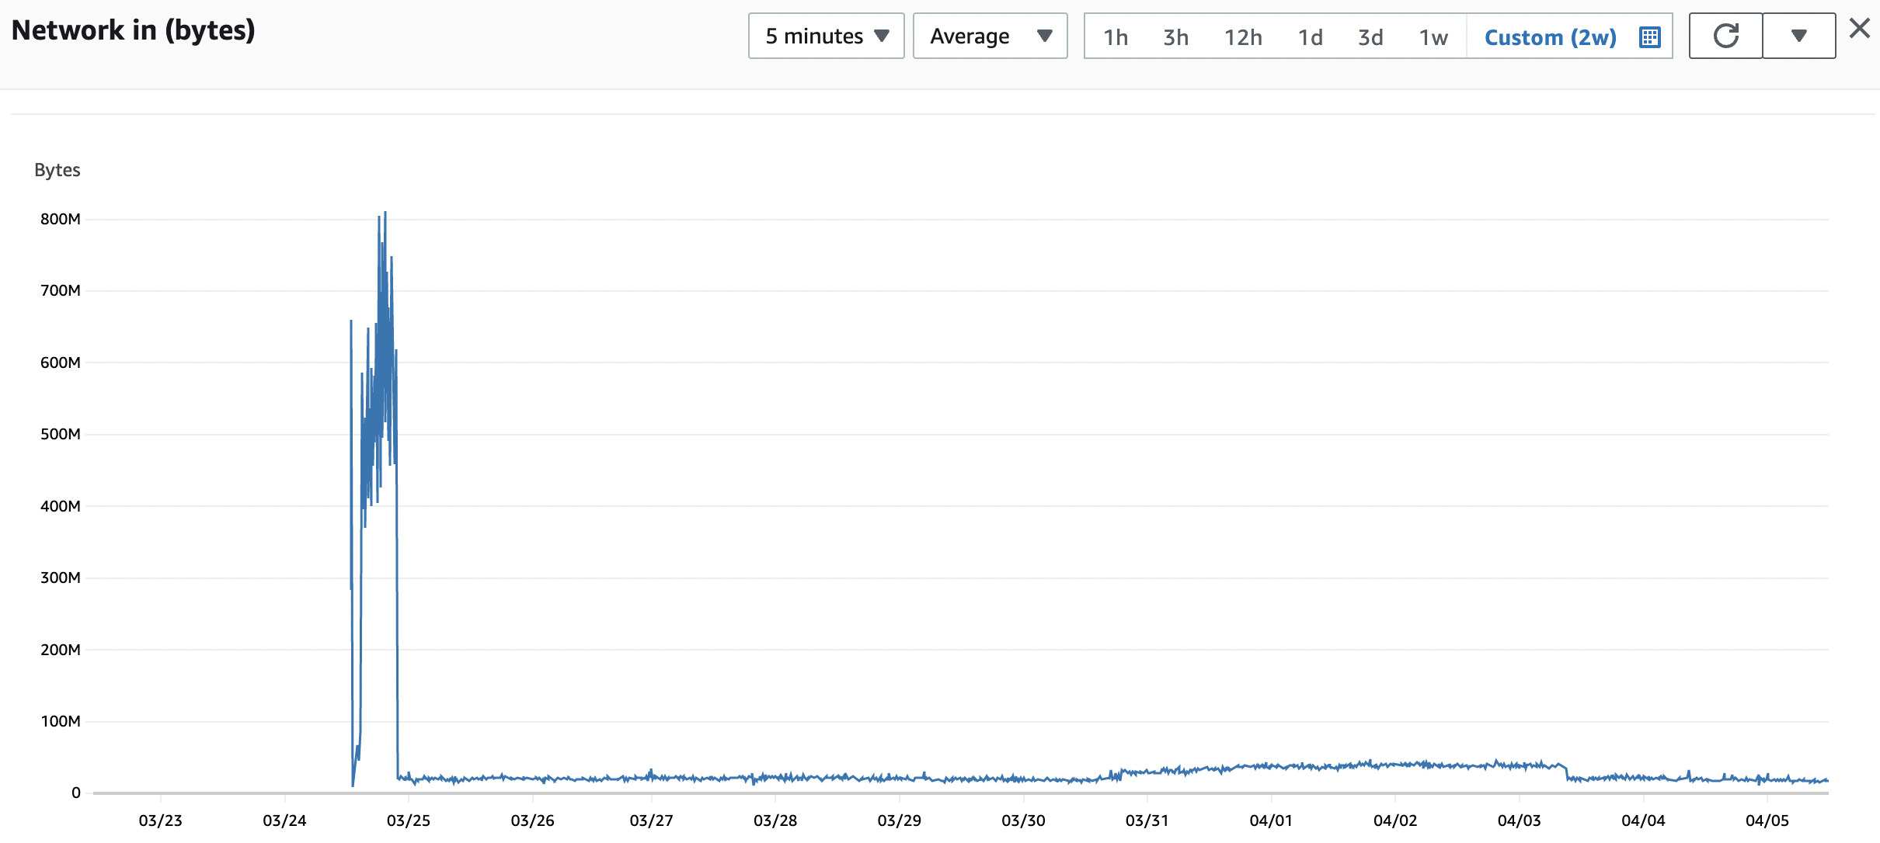Select the 1w time range
The height and width of the screenshot is (843, 1880).
click(1432, 36)
